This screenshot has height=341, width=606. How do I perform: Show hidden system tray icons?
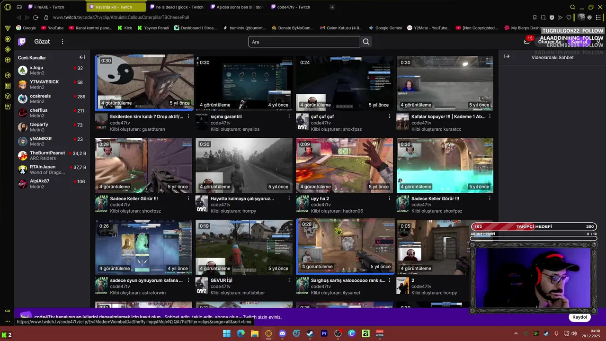pos(516,333)
